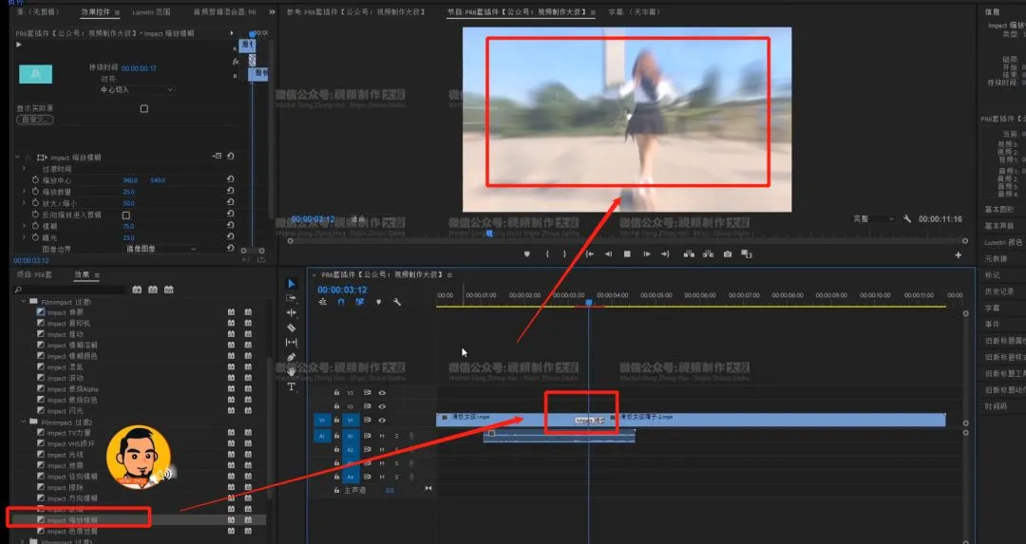Activate the Selection arrow tool
This screenshot has width=1026, height=544.
click(x=292, y=284)
